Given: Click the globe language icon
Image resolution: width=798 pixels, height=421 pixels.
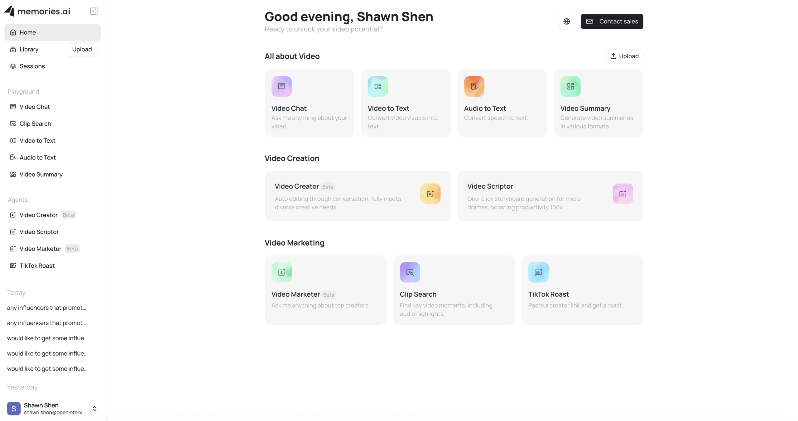Looking at the screenshot, I should point(566,22).
